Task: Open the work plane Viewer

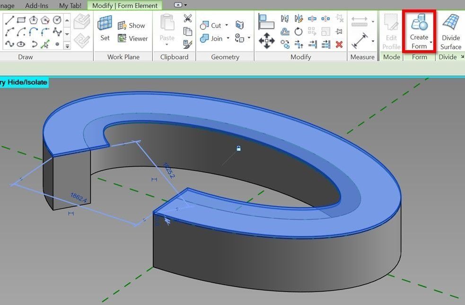Action: (133, 38)
